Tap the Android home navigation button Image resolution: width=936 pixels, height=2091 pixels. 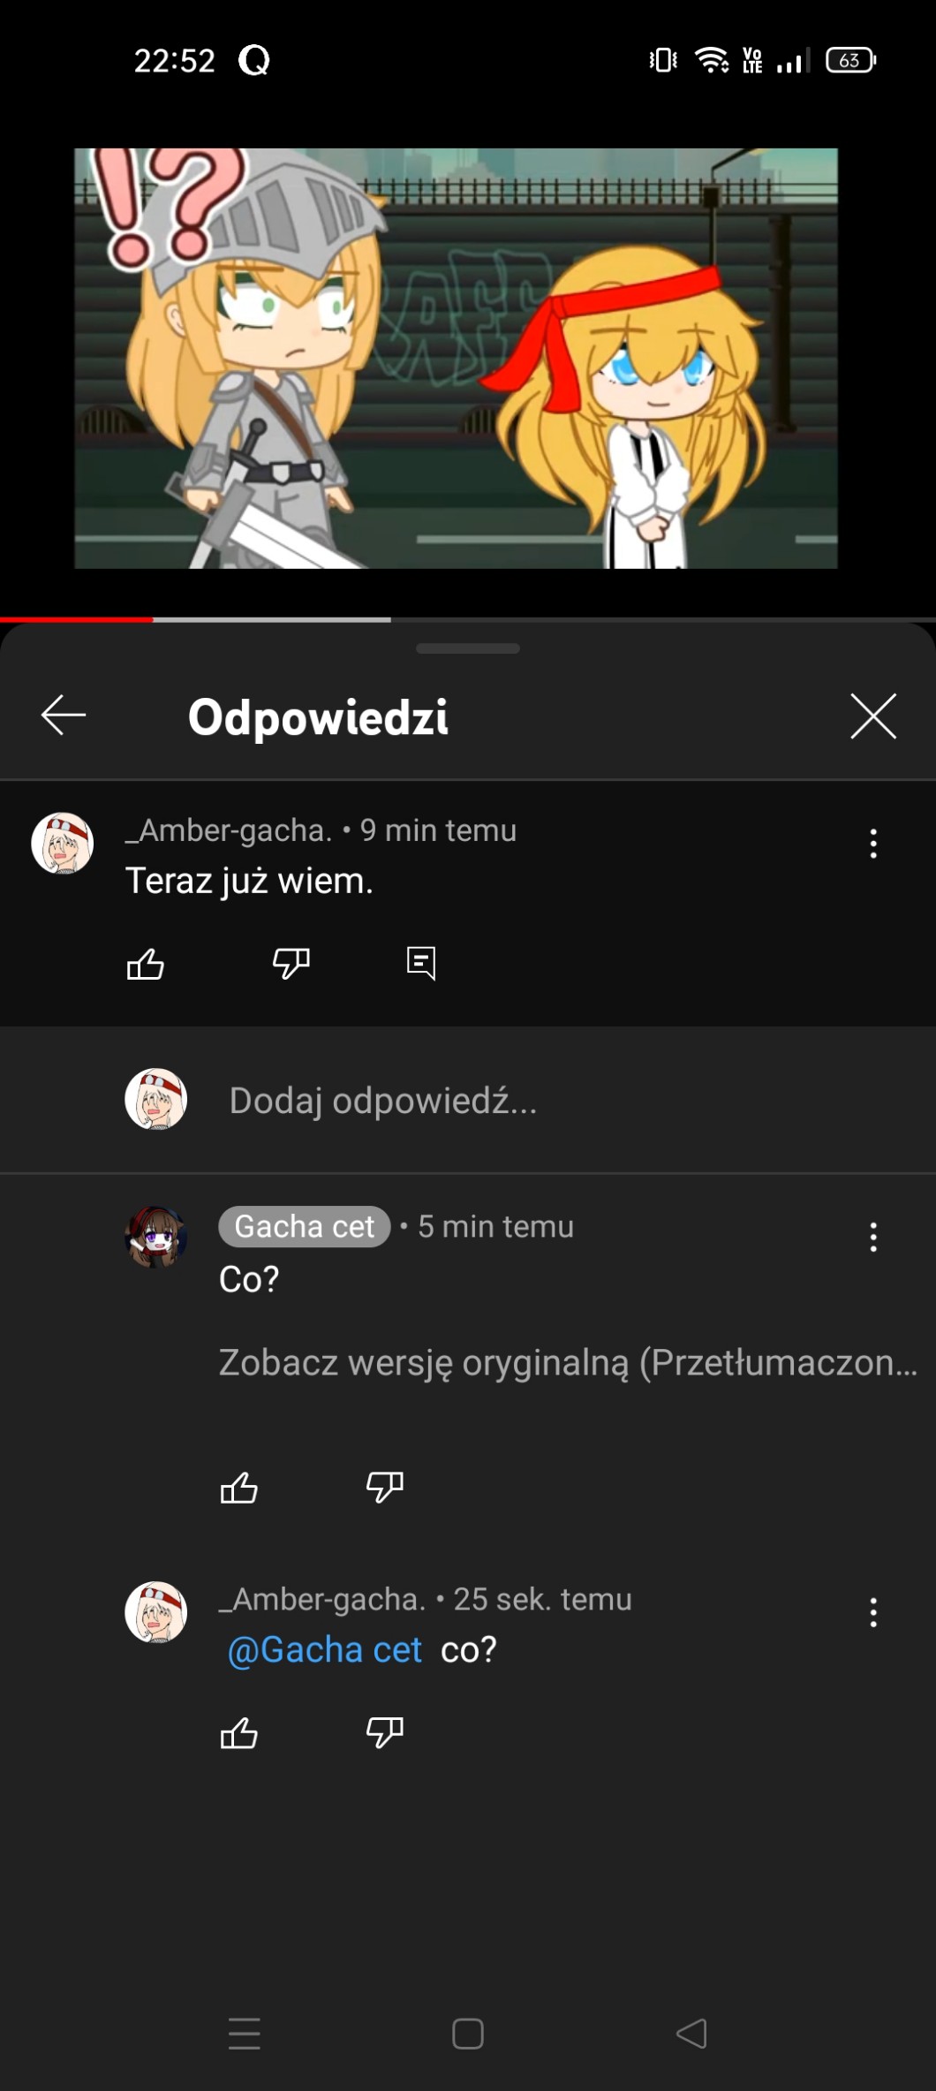point(467,2034)
